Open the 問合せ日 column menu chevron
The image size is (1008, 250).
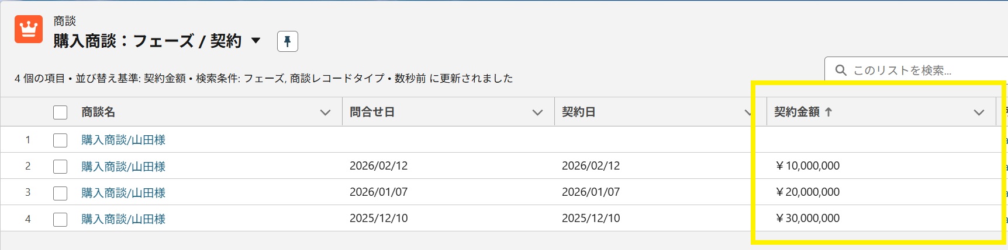[538, 112]
